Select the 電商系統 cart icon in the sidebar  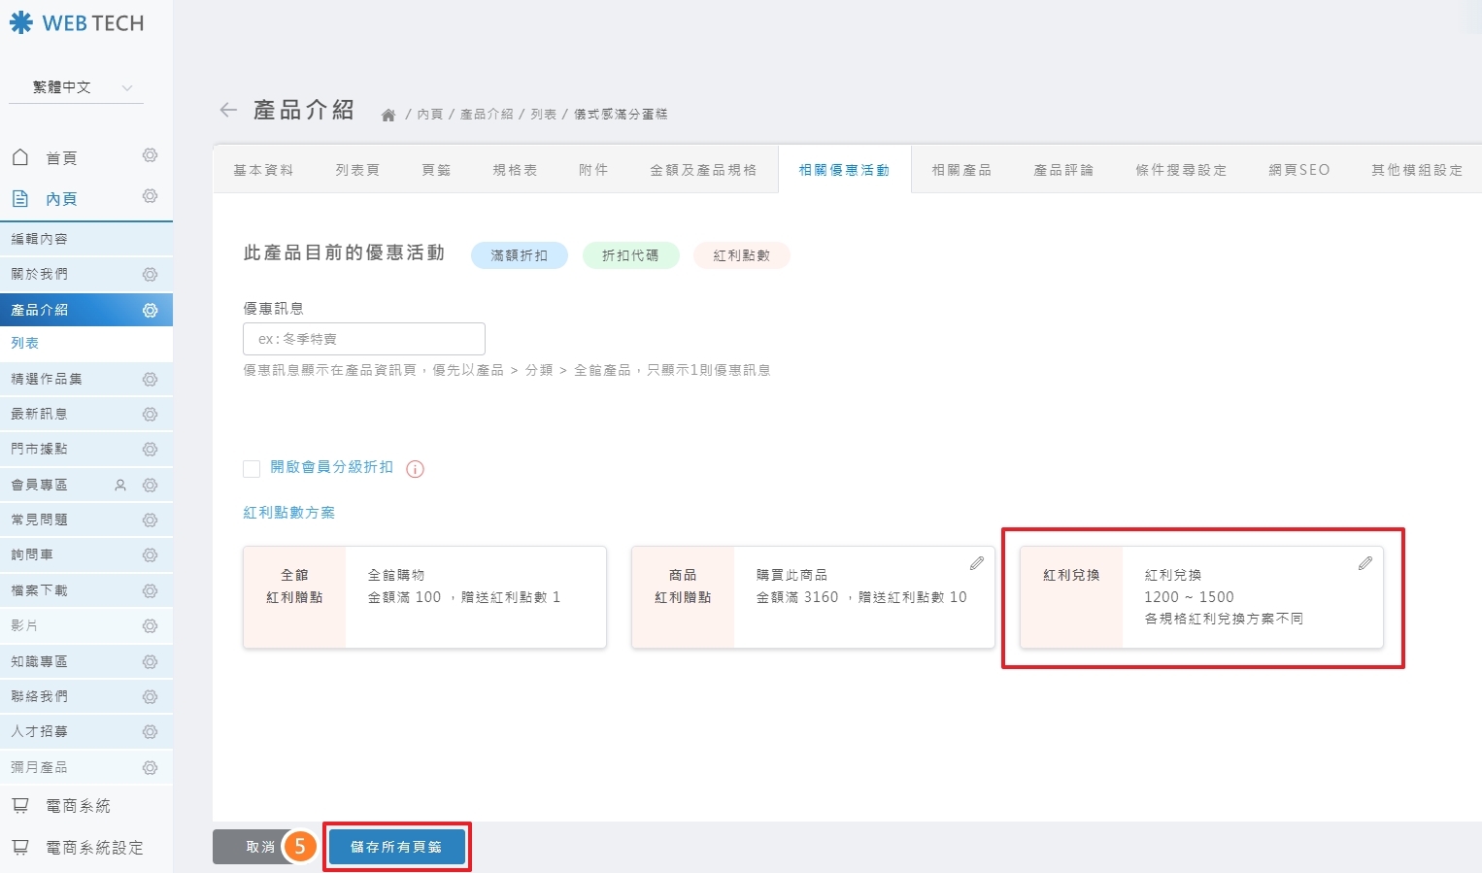(21, 805)
